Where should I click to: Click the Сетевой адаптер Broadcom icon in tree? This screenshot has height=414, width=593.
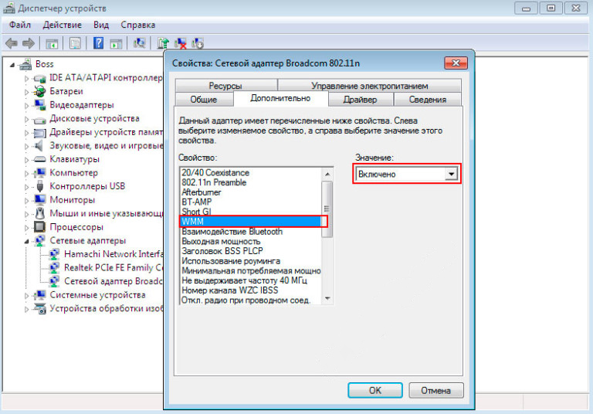(54, 281)
